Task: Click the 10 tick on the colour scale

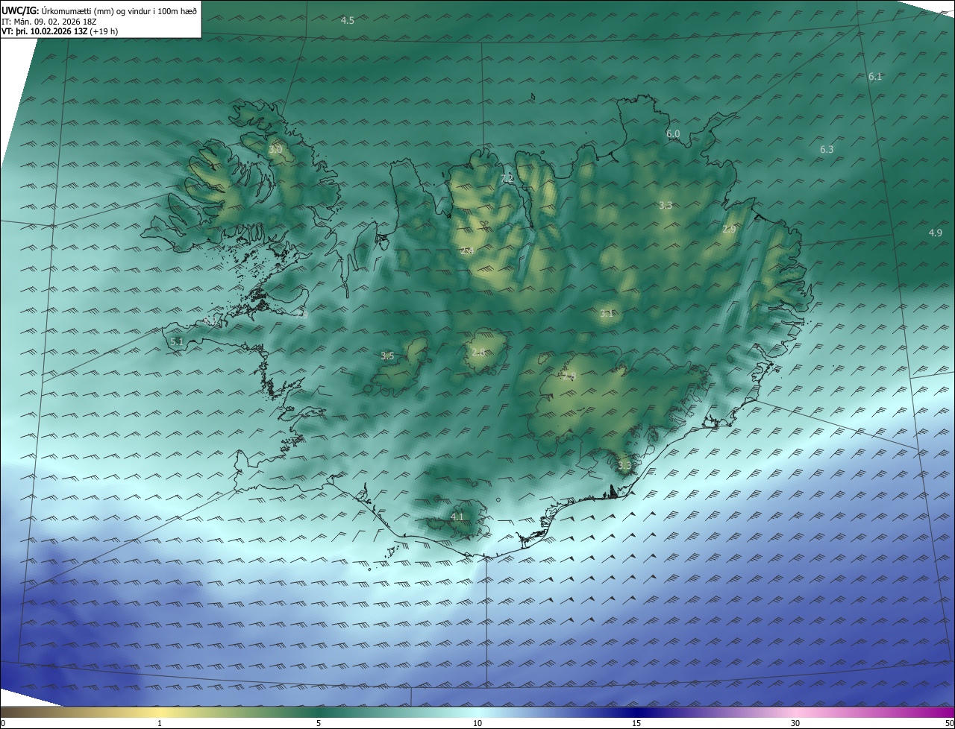Action: (x=477, y=724)
